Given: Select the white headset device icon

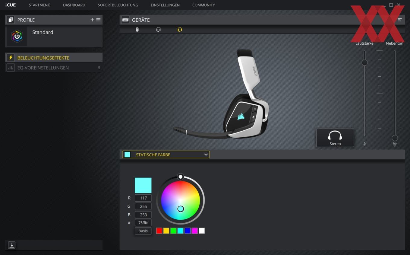Looking at the screenshot, I should (159, 30).
